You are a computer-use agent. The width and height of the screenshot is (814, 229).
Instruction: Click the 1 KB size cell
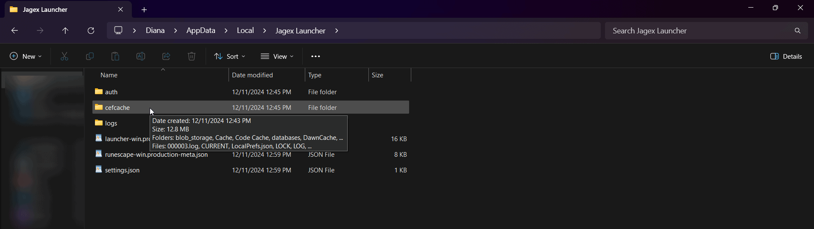tap(401, 170)
